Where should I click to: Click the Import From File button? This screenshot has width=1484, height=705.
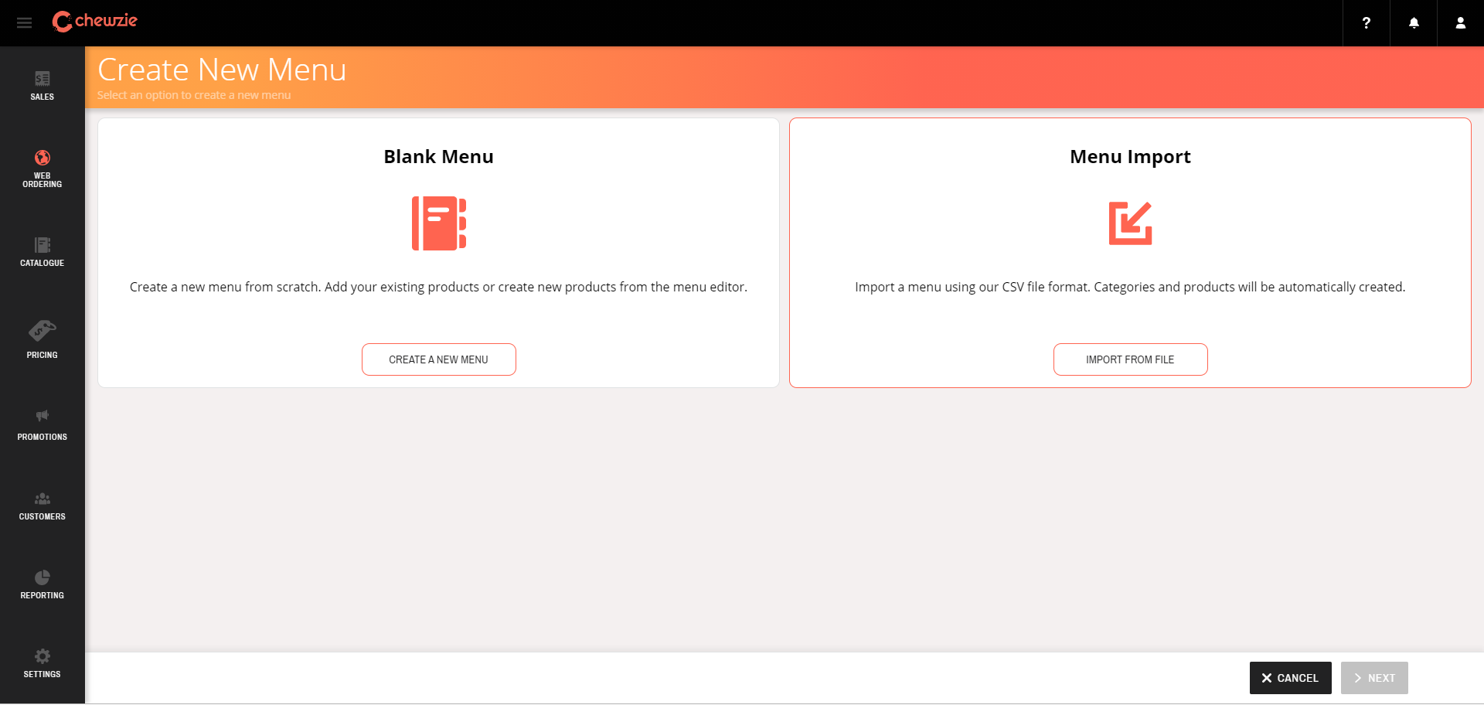pyautogui.click(x=1130, y=359)
